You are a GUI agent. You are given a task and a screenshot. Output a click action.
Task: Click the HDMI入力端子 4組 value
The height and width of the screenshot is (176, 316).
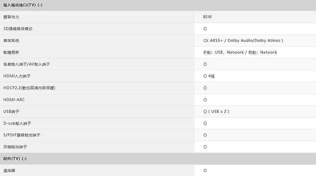209,76
